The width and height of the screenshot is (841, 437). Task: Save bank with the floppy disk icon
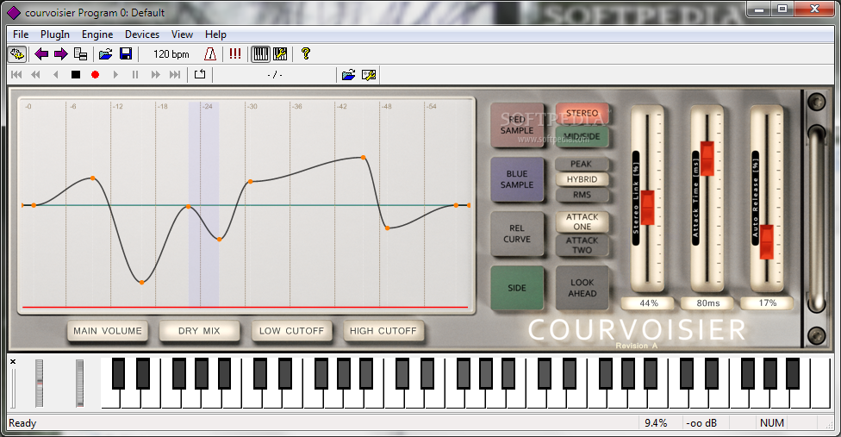[x=126, y=53]
